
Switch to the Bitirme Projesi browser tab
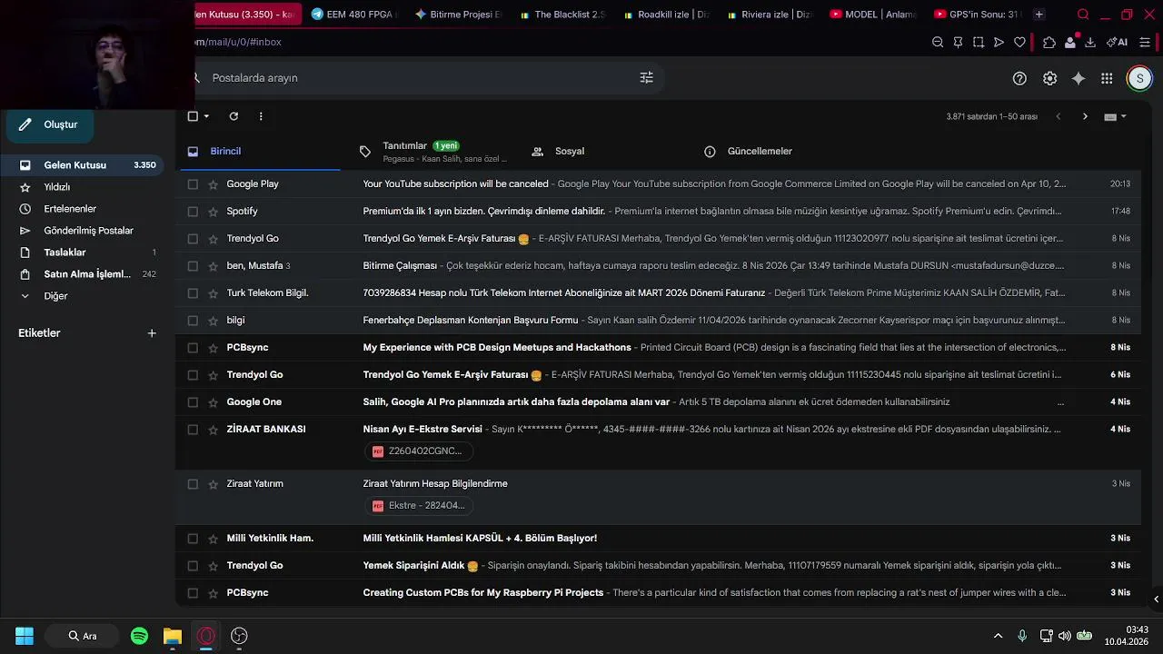[458, 15]
